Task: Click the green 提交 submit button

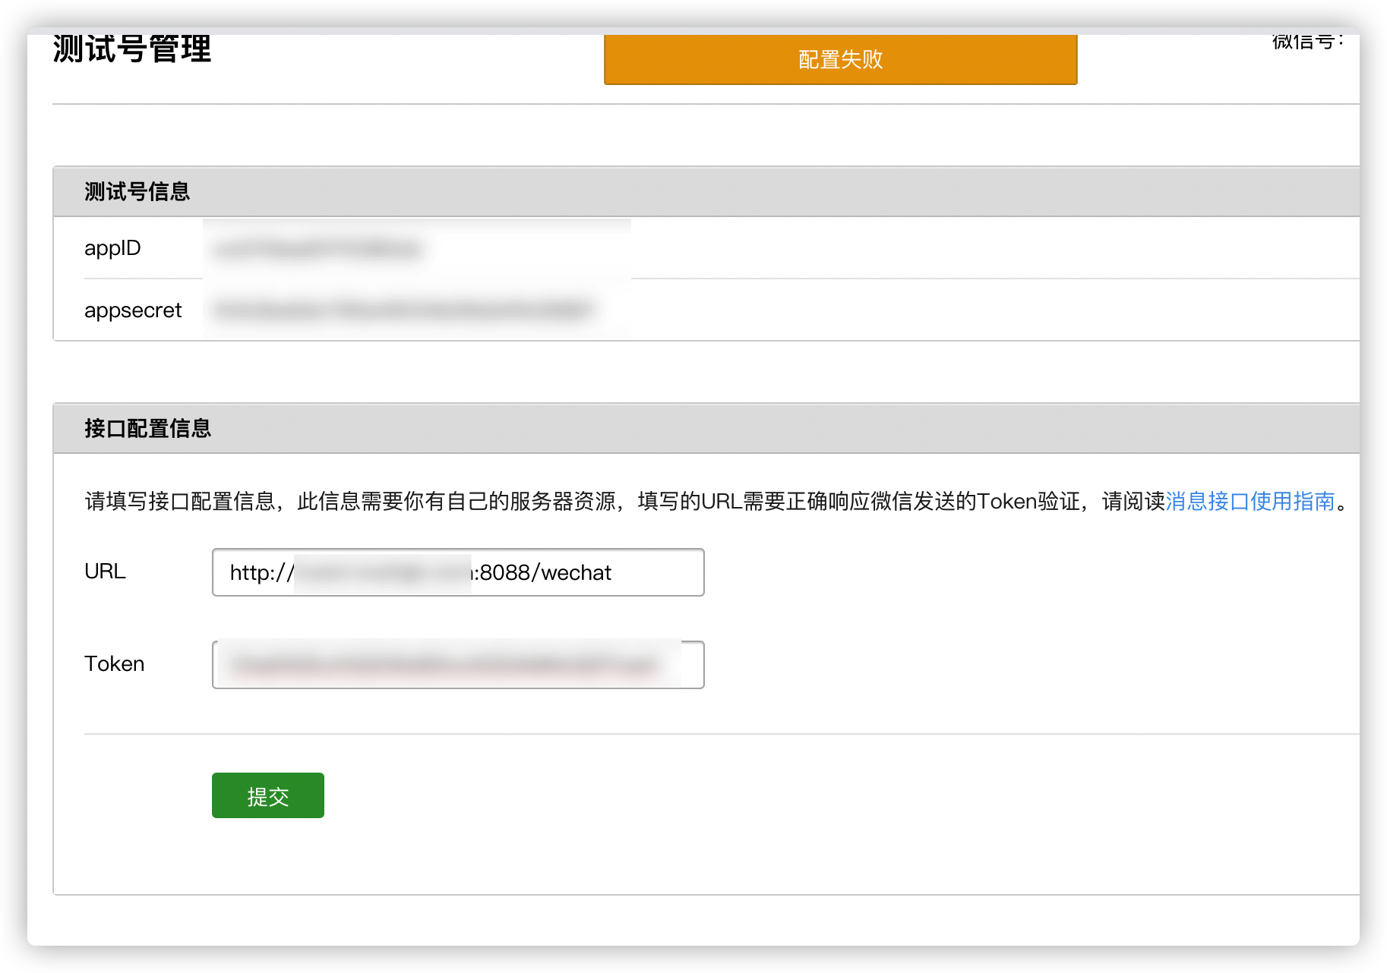Action: 267,795
